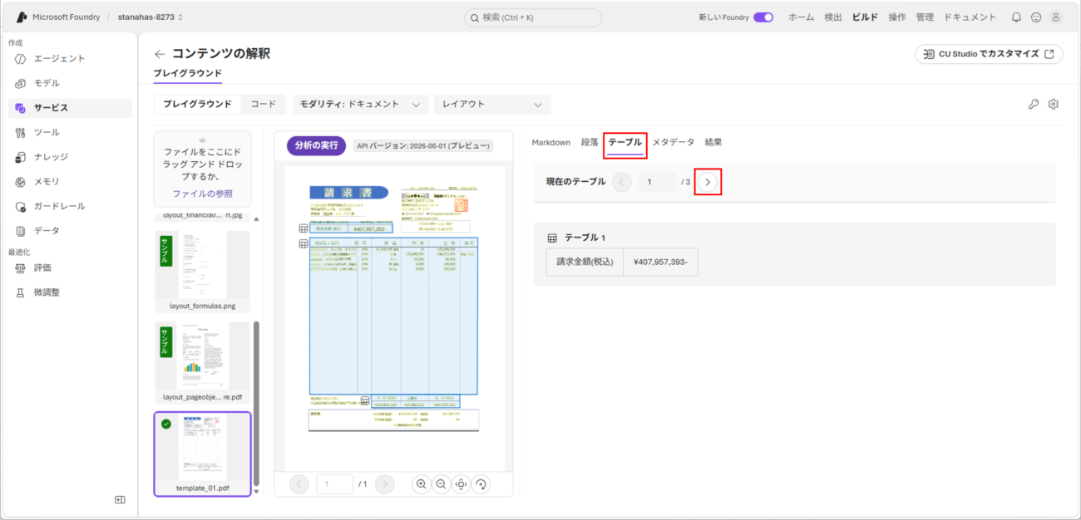This screenshot has width=1081, height=520.
Task: Click the Microsoft Foundry logo
Action: (22, 17)
